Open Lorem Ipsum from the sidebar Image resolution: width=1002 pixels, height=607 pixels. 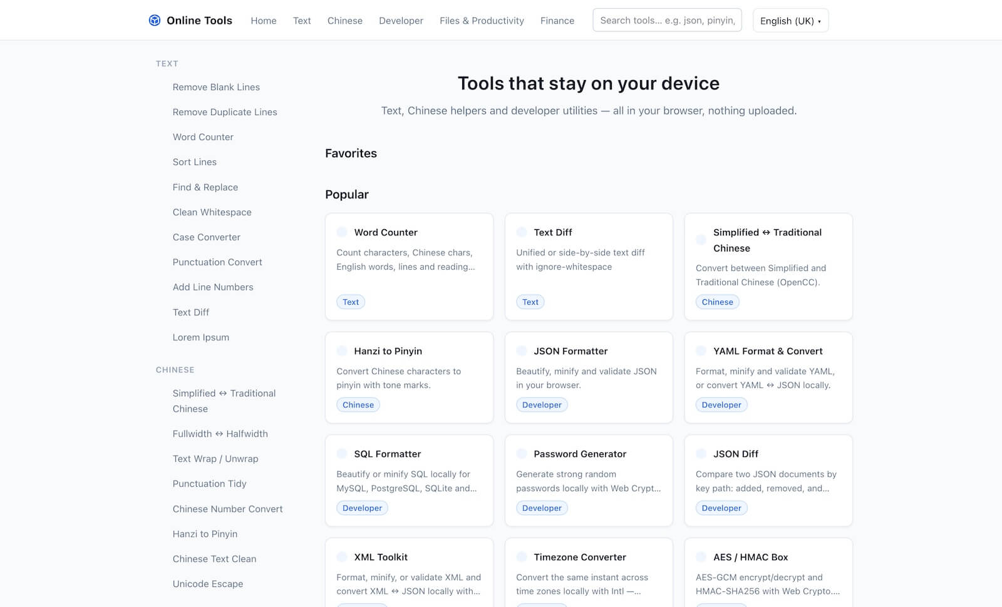(201, 337)
